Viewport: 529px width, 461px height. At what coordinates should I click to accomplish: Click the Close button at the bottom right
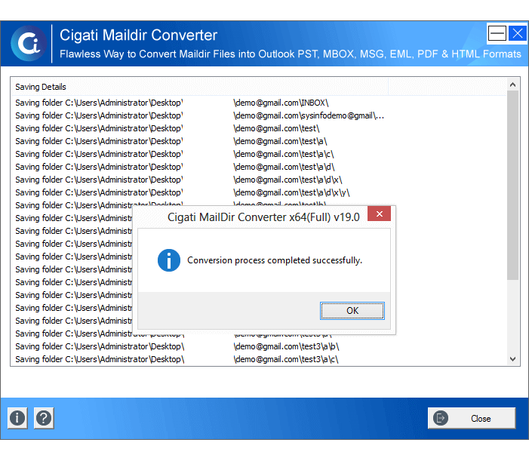[x=472, y=418]
